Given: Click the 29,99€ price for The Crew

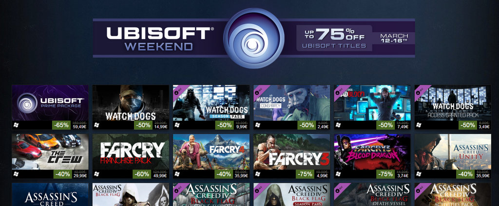Looking at the screenshot, I should tap(80, 176).
